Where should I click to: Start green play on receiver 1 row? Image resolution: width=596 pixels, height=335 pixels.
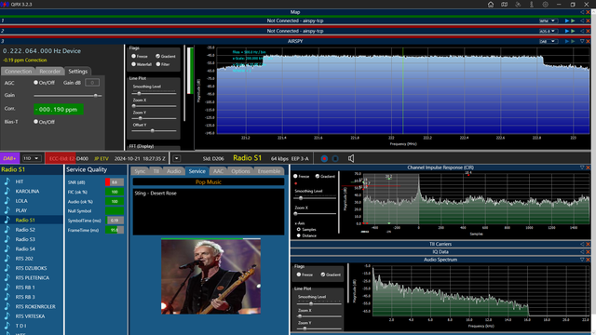pos(573,20)
